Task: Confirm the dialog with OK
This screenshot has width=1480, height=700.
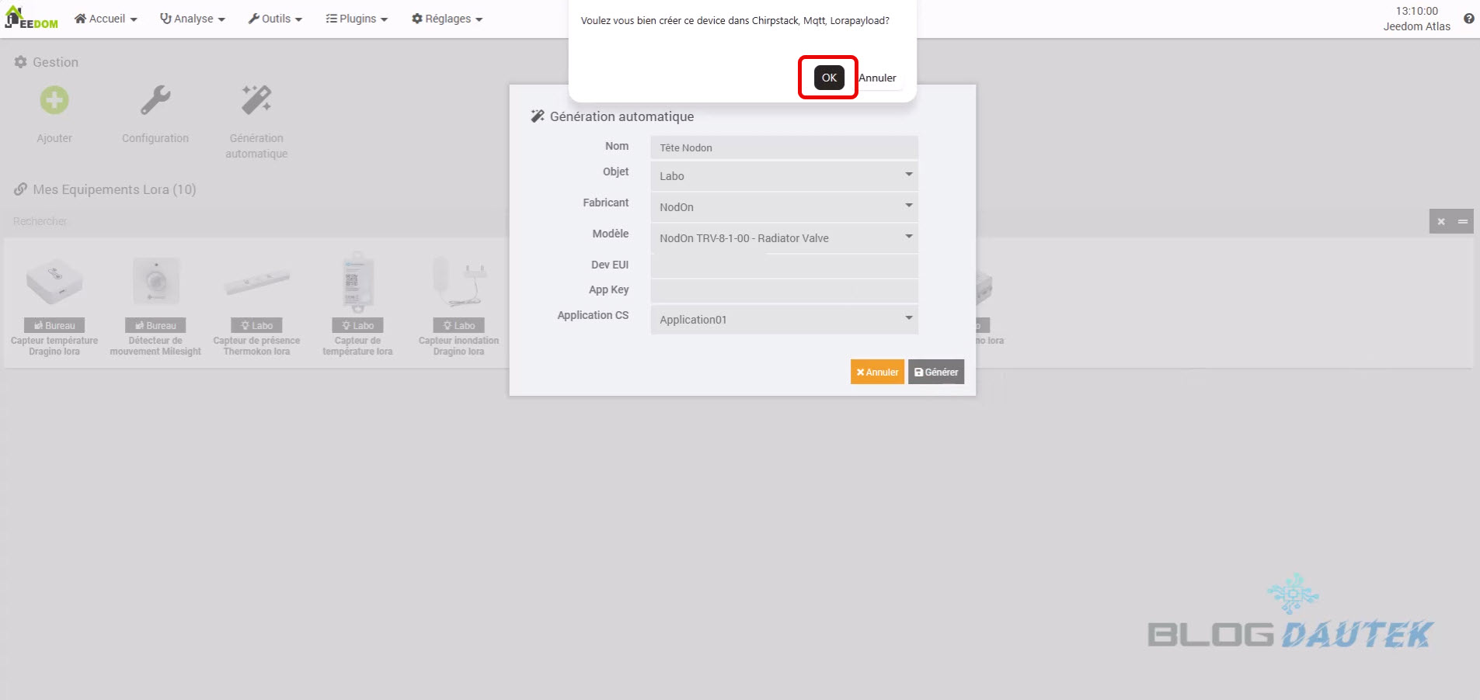Action: pos(829,78)
